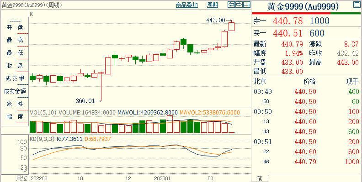362x182 pixels.
Task: Click the 黄金9999(Au9999)<周线> chart title
Action: coord(32,5)
